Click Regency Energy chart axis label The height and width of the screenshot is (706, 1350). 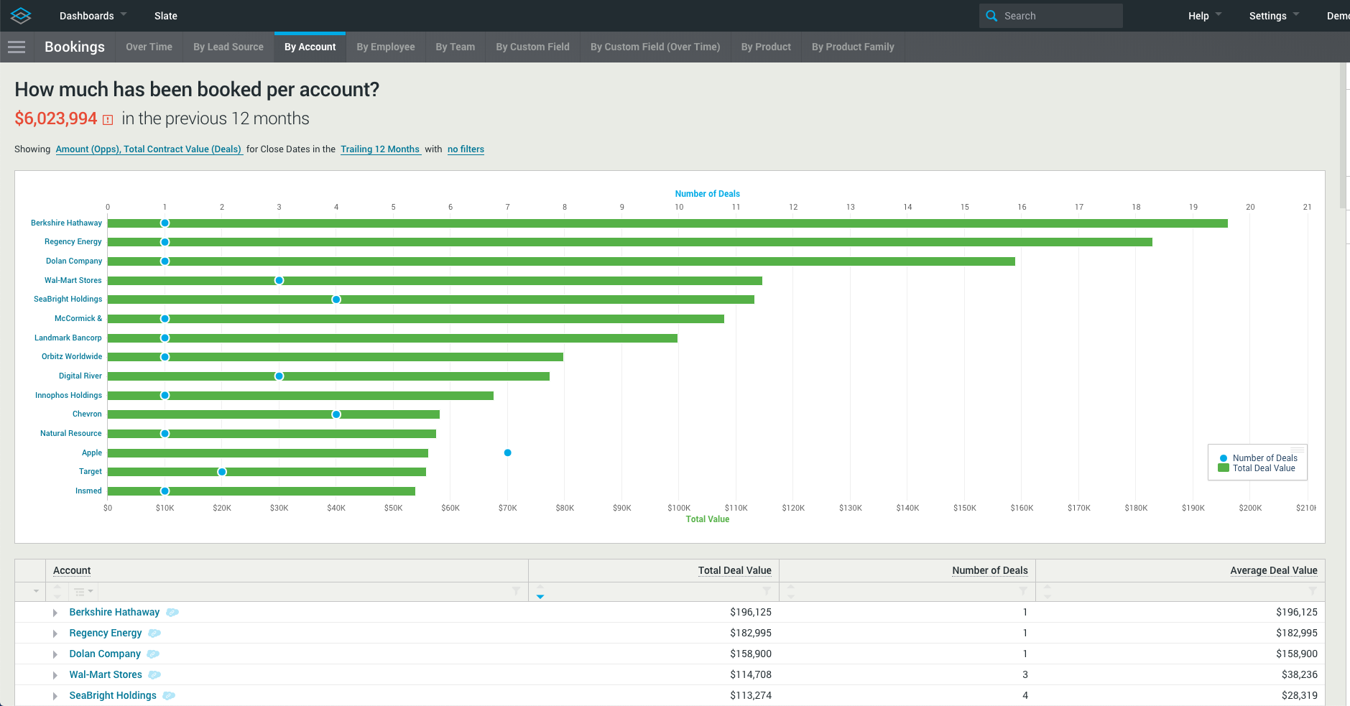tap(73, 242)
